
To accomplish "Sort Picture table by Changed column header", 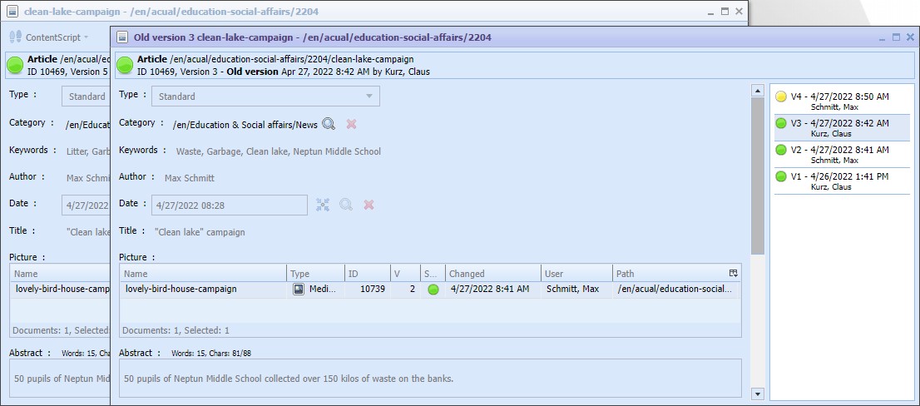I will (x=492, y=274).
